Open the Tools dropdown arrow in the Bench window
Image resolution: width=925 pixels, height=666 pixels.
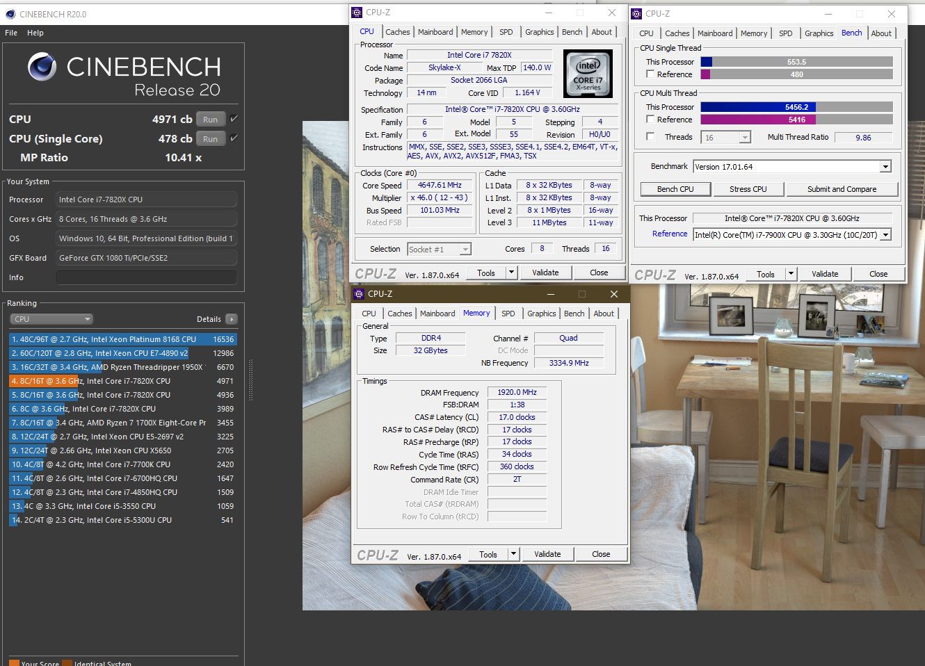click(791, 274)
